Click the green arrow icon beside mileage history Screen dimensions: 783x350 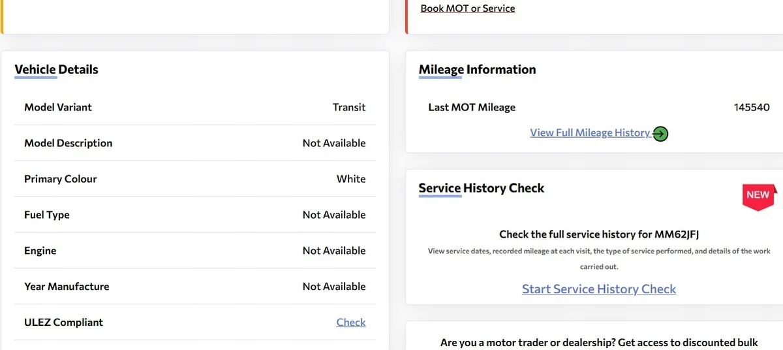(x=660, y=134)
